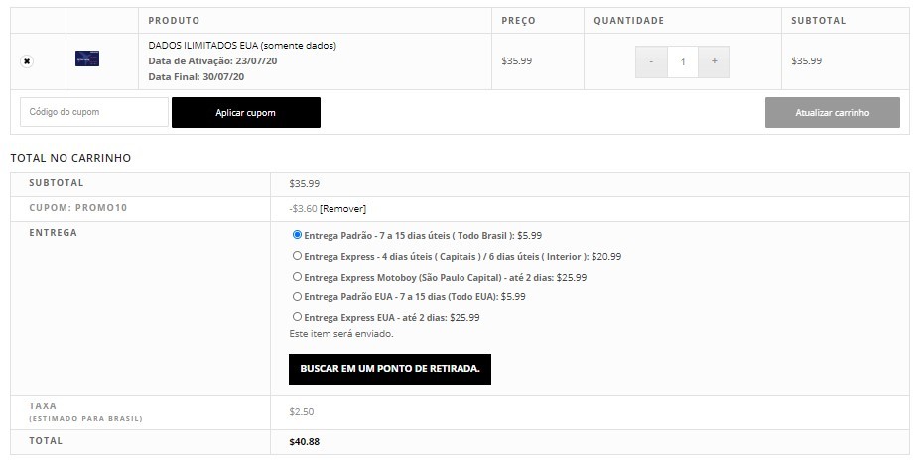Decrease quantity with minus button
The image size is (923, 460).
click(x=651, y=61)
